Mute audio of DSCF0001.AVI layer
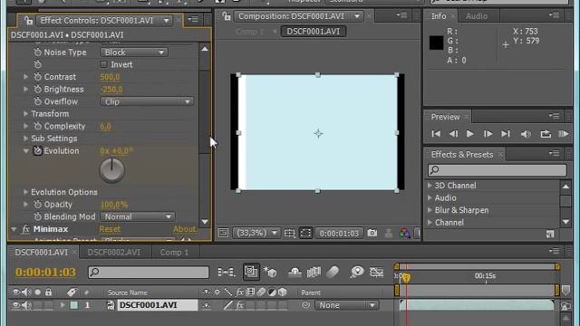580x326 pixels. (x=26, y=305)
